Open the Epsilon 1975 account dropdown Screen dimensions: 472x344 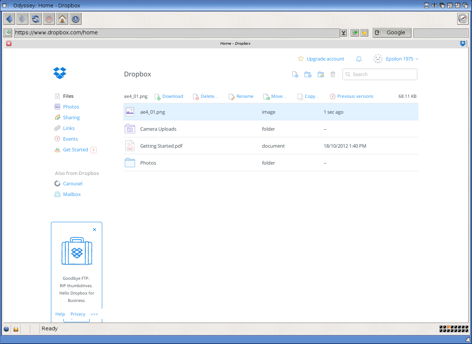402,59
